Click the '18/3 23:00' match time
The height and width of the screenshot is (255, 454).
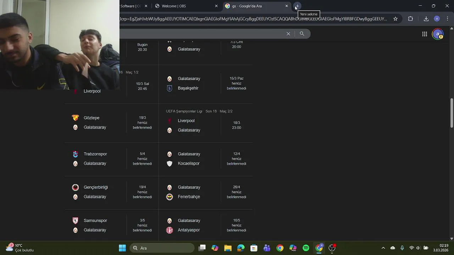pos(237,125)
